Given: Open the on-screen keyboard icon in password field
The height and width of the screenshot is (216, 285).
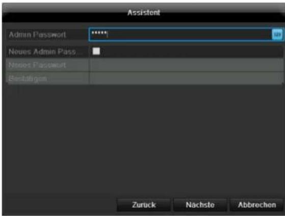Looking at the screenshot, I should click(x=277, y=34).
